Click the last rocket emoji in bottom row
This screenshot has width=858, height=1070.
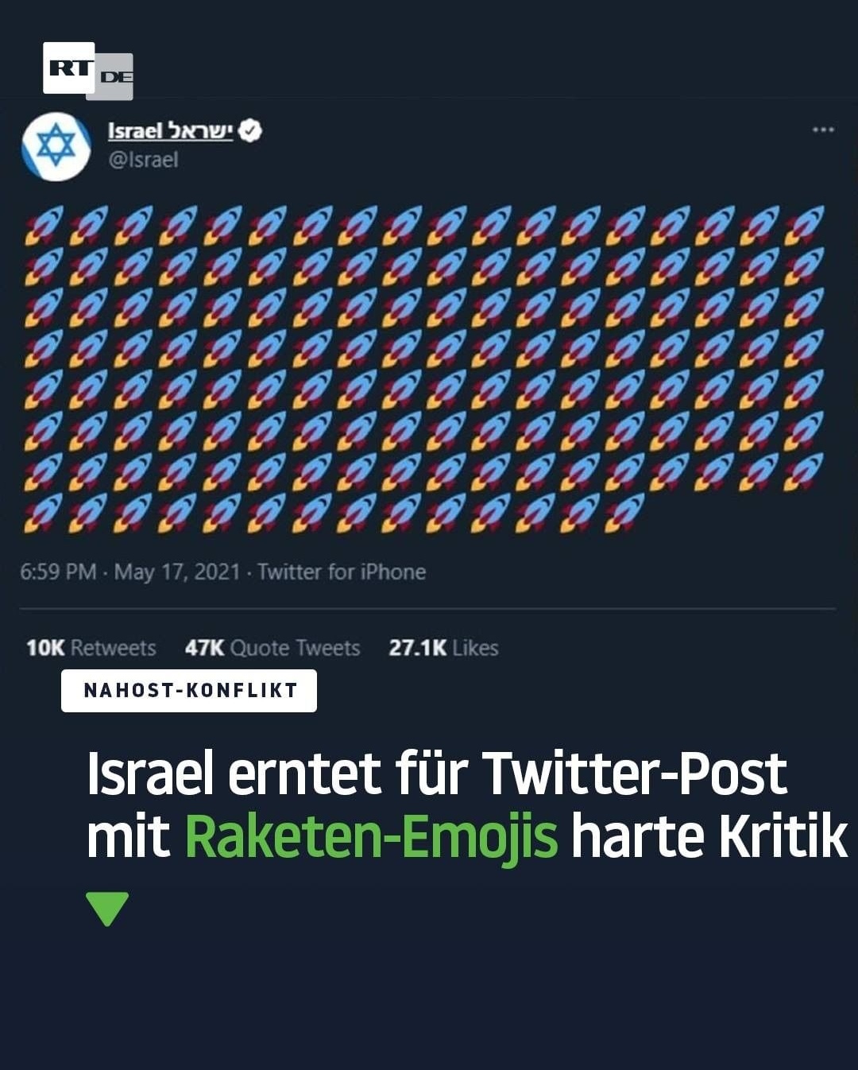click(626, 512)
